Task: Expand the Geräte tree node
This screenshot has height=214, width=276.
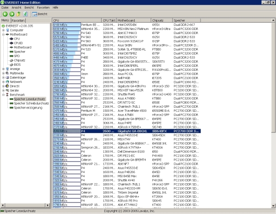Action: click(x=3, y=90)
